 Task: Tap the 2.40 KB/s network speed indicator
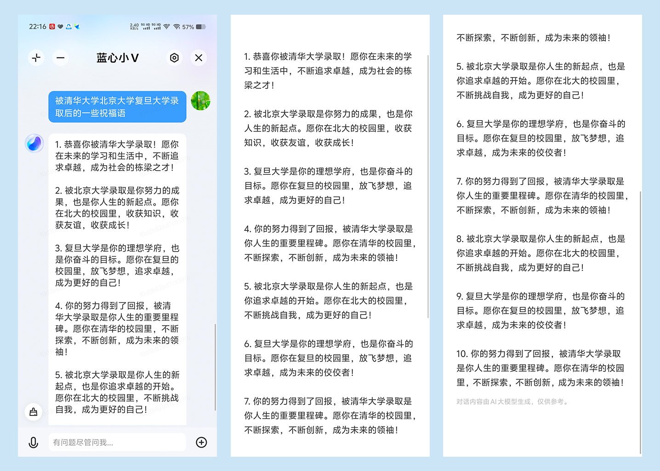click(134, 27)
